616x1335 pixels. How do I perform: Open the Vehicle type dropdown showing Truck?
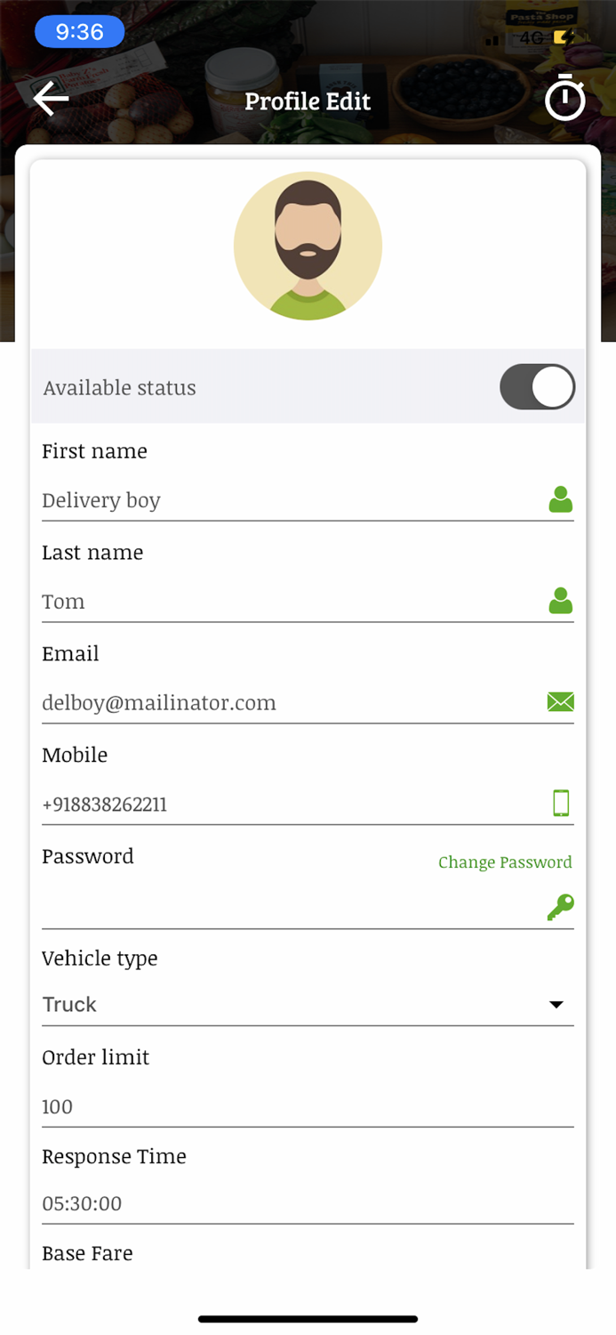coord(308,1004)
